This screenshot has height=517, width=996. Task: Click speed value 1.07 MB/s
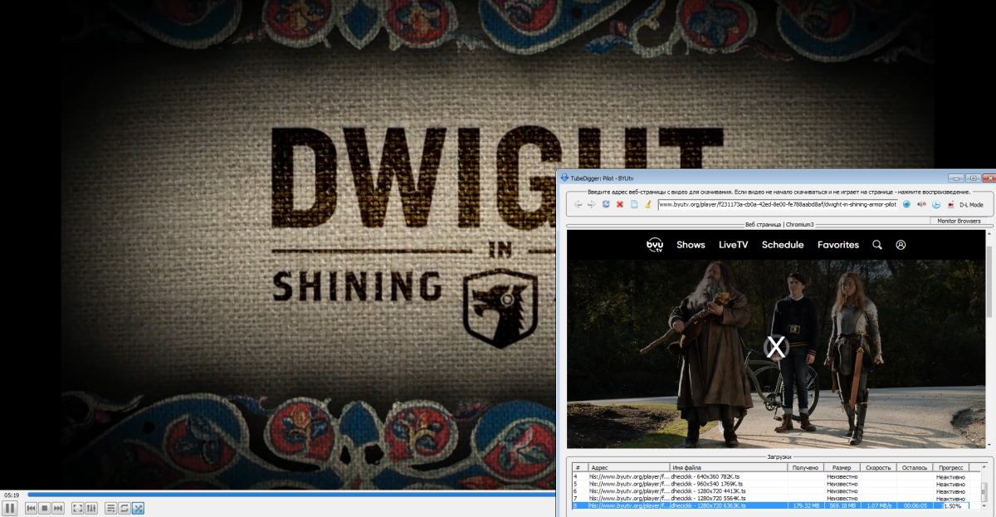coord(878,505)
